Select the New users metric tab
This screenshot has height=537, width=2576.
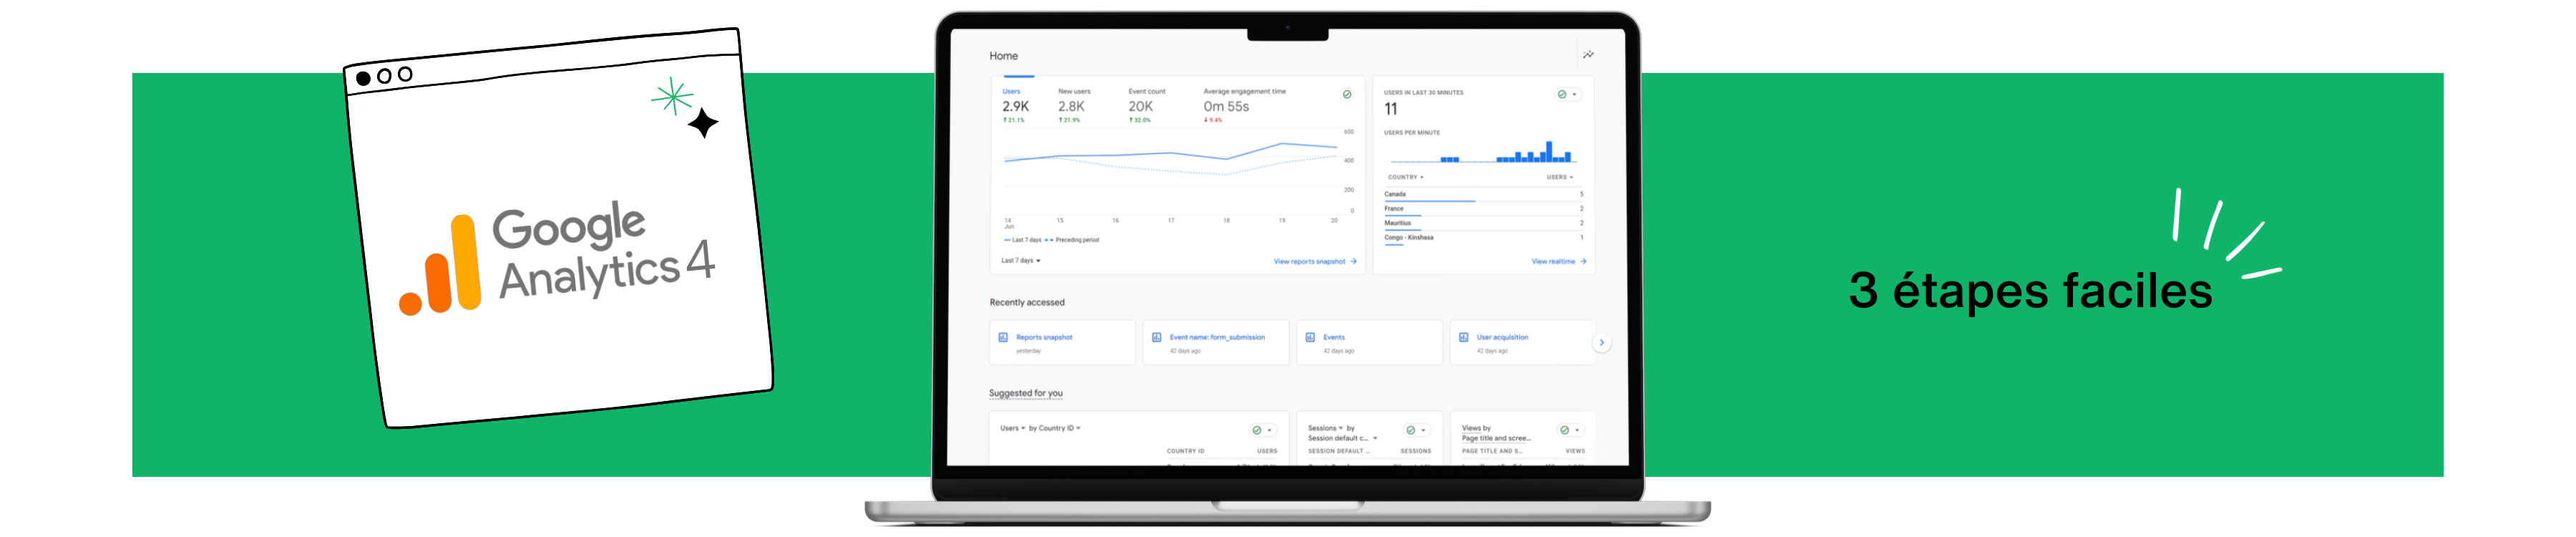tap(1074, 104)
